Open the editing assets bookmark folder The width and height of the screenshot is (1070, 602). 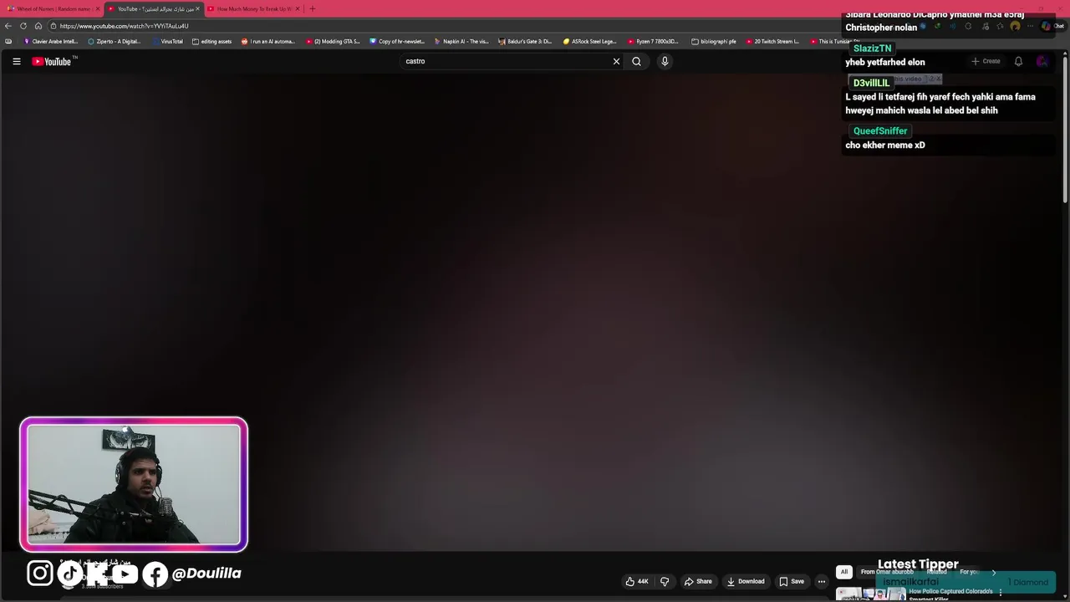click(211, 41)
